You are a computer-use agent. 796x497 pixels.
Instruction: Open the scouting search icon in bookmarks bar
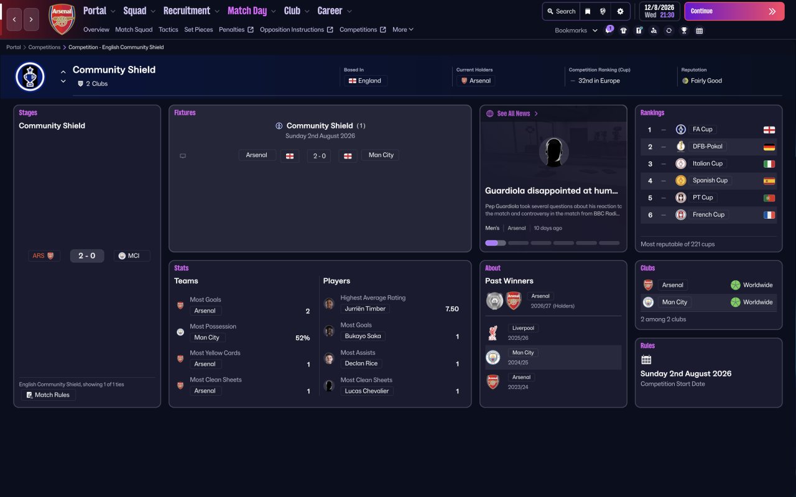coord(654,30)
